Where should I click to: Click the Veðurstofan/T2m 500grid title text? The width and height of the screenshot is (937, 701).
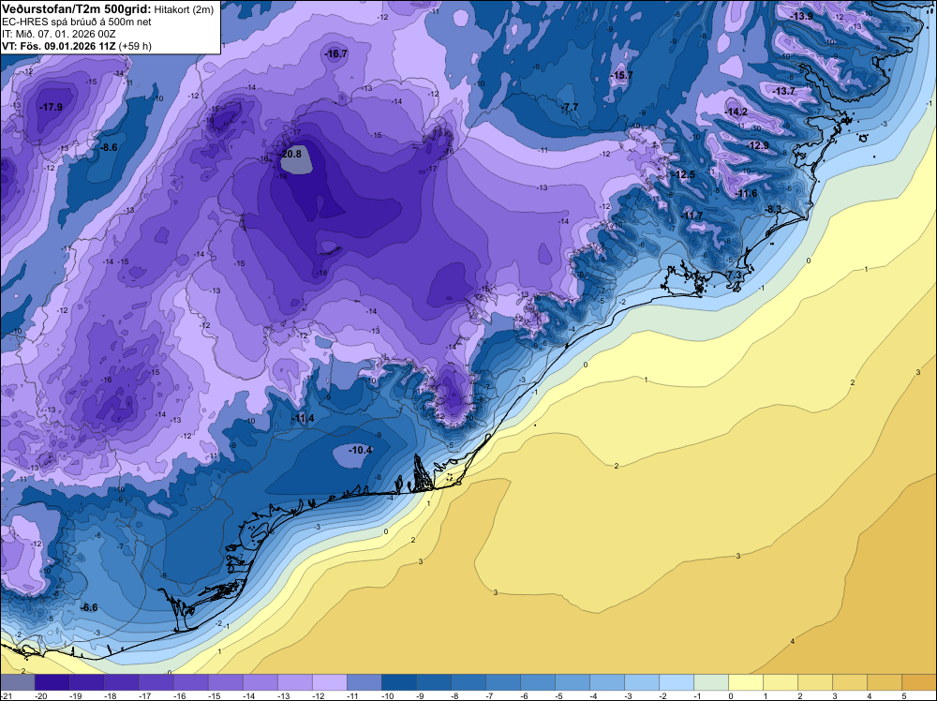76,9
